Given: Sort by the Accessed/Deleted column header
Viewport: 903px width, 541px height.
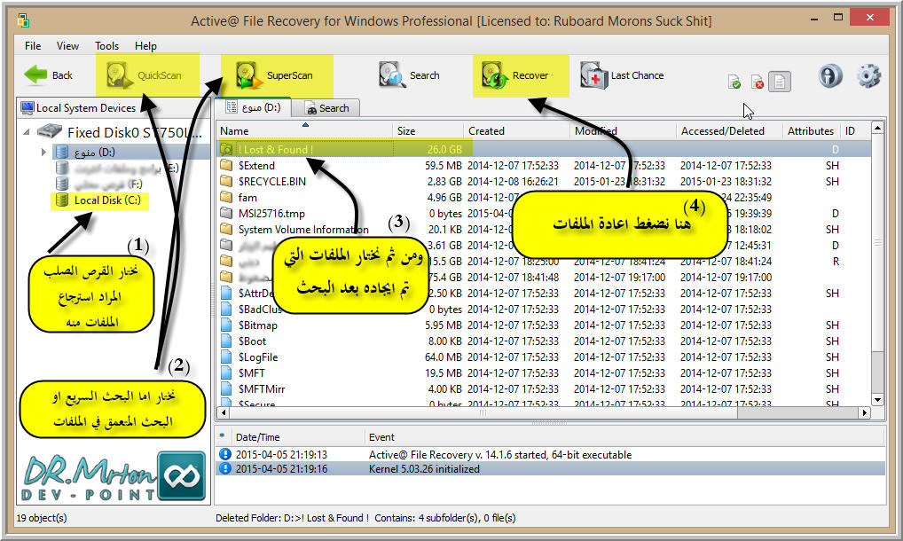Looking at the screenshot, I should tap(729, 130).
